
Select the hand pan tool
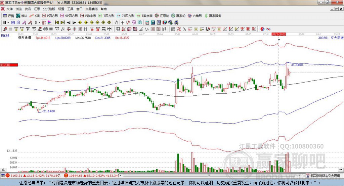coord(117,22)
